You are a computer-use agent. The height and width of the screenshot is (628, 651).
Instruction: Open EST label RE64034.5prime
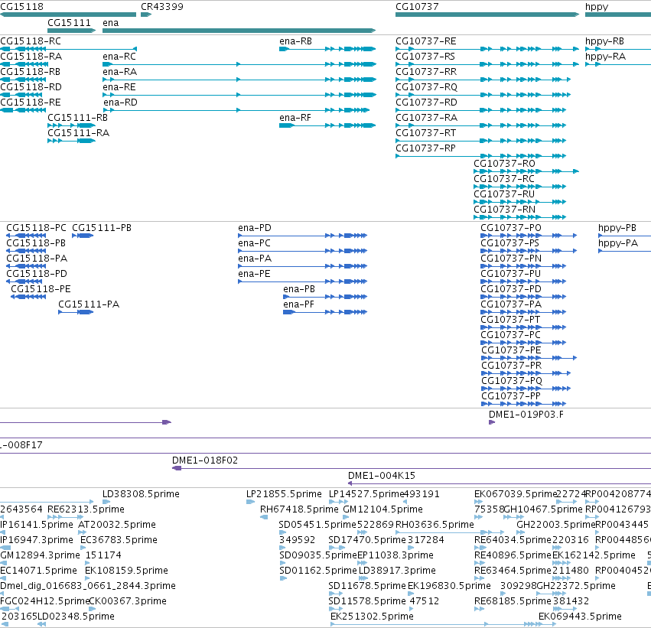(513, 540)
